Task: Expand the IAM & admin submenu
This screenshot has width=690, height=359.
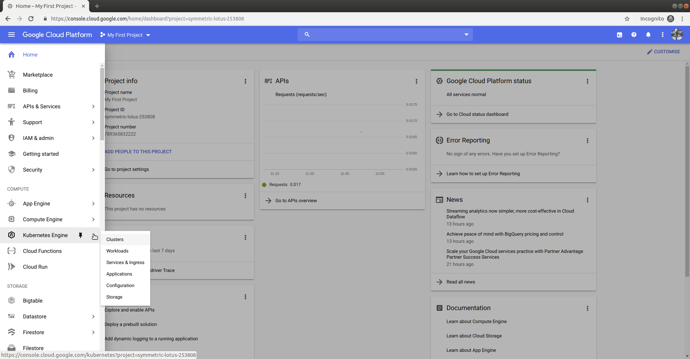Action: (x=93, y=138)
